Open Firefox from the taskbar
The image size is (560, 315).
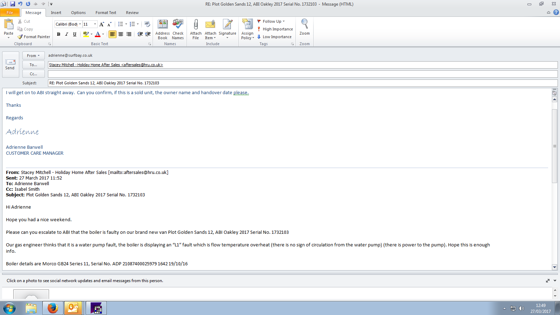[x=53, y=308]
